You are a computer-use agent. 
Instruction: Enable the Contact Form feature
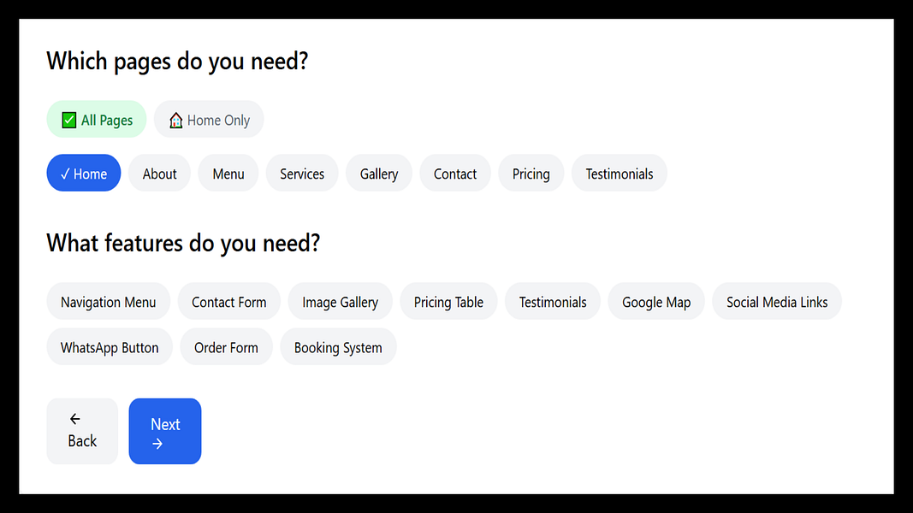[x=228, y=301]
